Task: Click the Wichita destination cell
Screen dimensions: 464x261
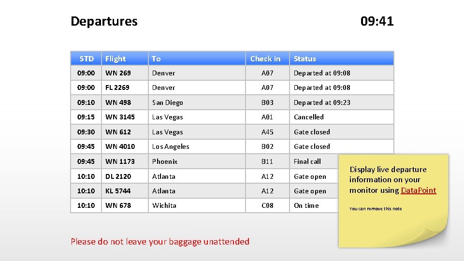Action: (x=197, y=205)
